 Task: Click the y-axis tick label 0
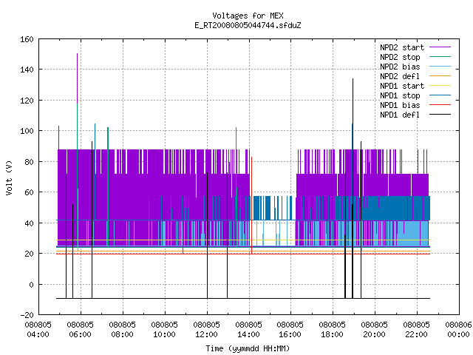31,285
